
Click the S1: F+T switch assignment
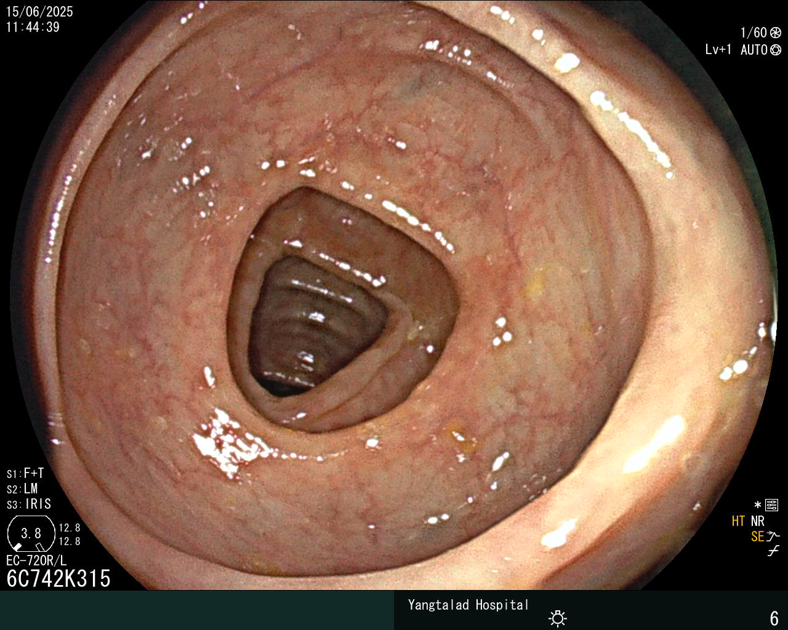25,473
